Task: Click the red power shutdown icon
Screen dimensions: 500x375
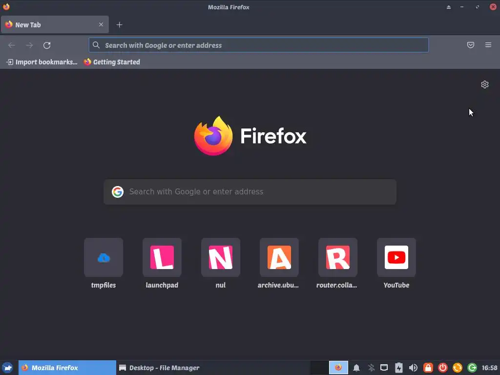Action: click(x=442, y=368)
